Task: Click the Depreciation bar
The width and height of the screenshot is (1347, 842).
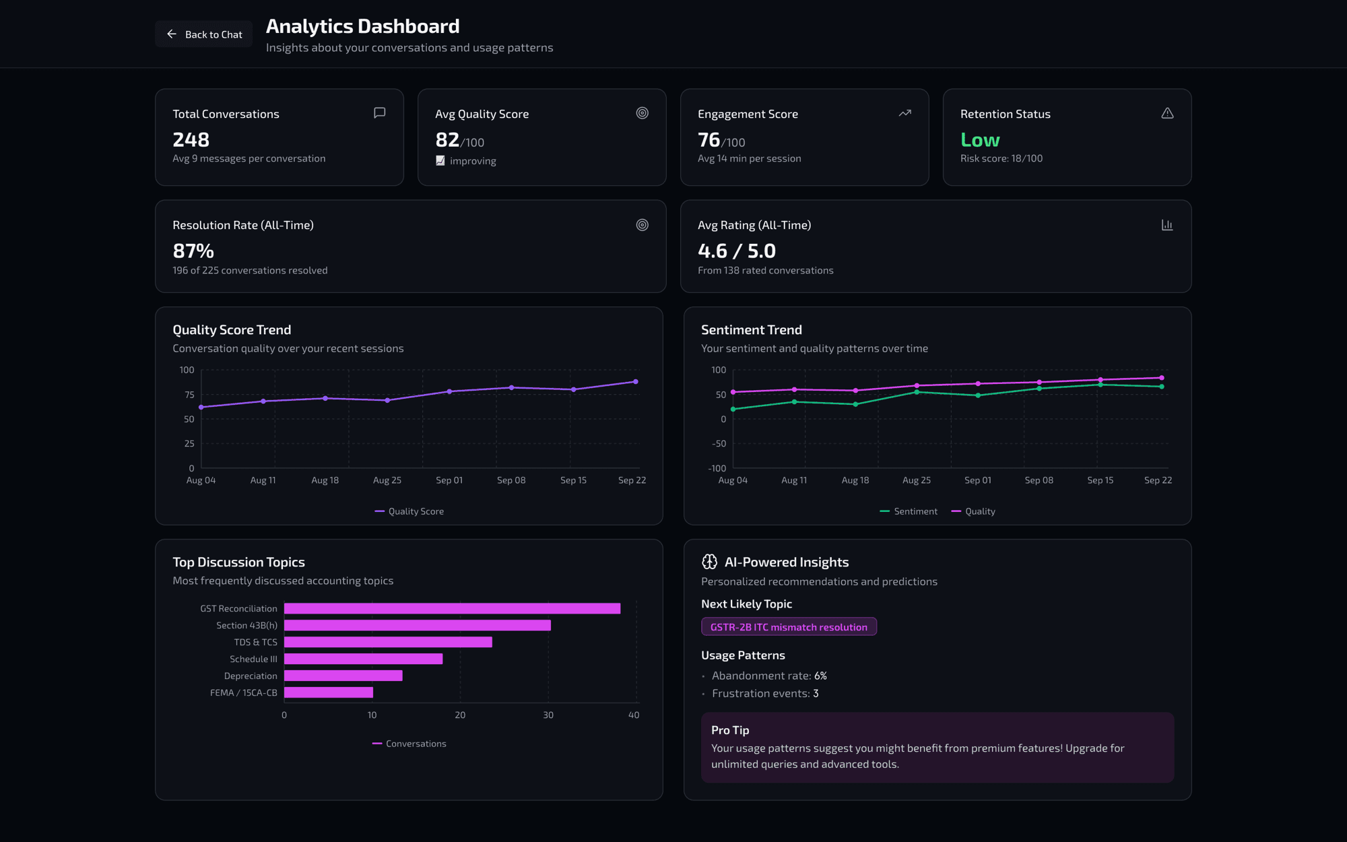Action: [343, 676]
